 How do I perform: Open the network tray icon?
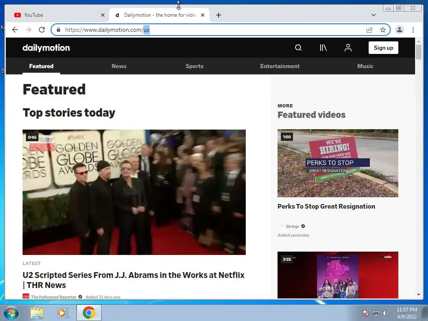376,313
